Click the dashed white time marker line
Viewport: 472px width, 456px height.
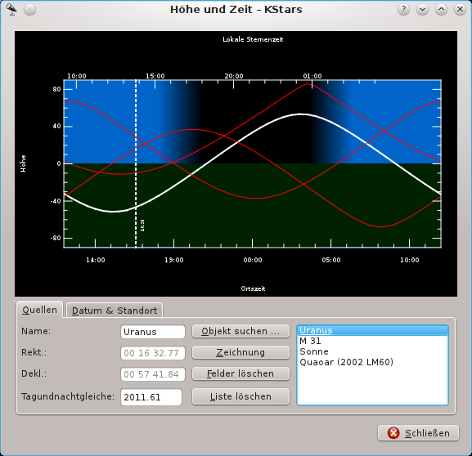click(136, 163)
